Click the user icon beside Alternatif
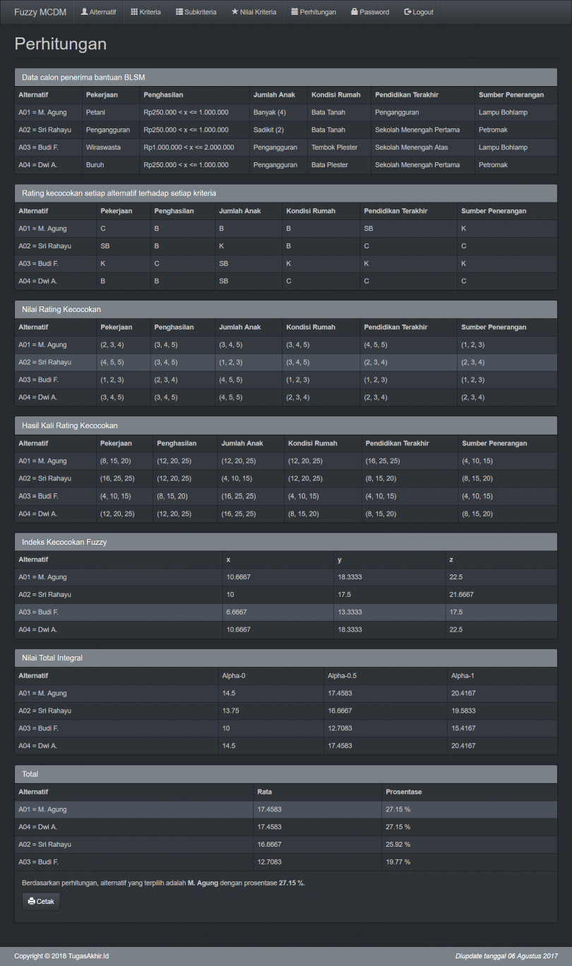572x966 pixels. click(x=85, y=12)
